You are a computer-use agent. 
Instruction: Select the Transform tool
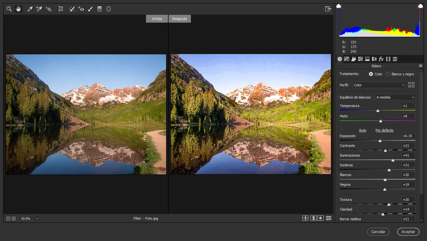pos(61,9)
